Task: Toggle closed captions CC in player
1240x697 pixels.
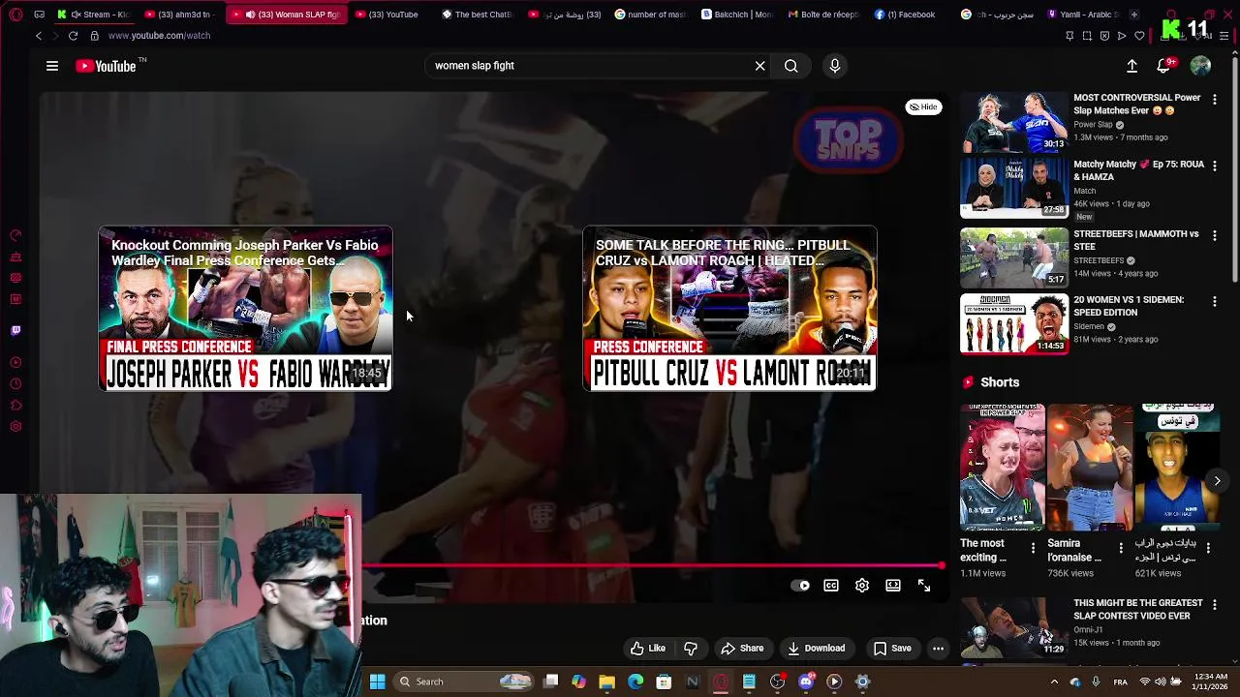Action: pos(831,586)
